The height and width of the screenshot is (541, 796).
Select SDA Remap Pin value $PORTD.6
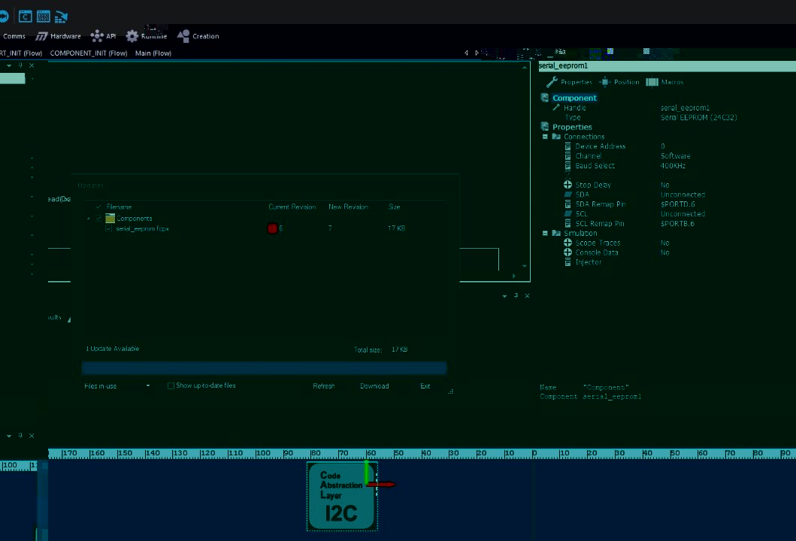click(x=678, y=204)
